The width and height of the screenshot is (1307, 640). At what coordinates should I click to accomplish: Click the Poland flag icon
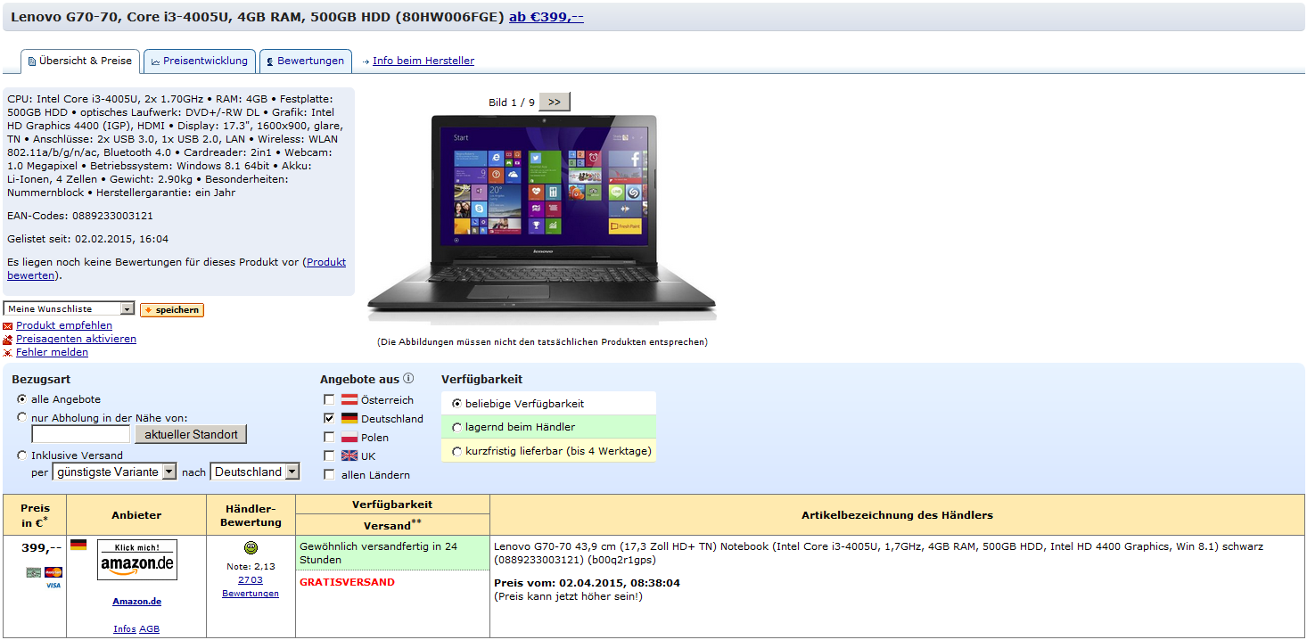pyautogui.click(x=349, y=438)
